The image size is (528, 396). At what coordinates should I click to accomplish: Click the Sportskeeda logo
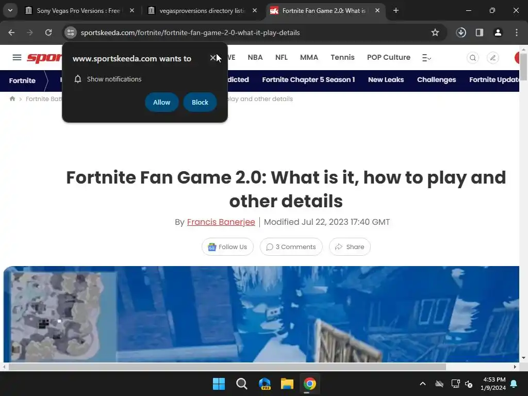pyautogui.click(x=44, y=58)
